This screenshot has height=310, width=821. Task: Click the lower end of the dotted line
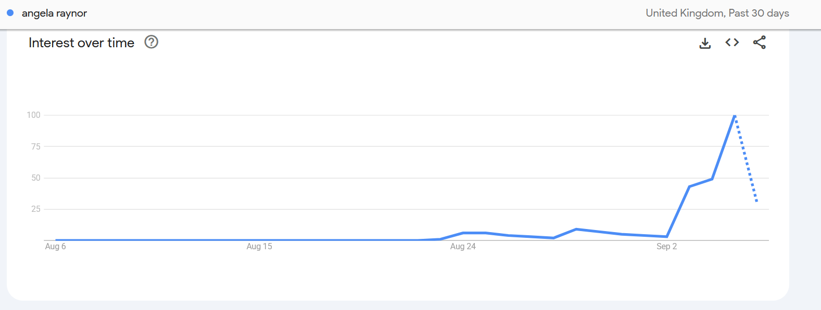point(756,201)
